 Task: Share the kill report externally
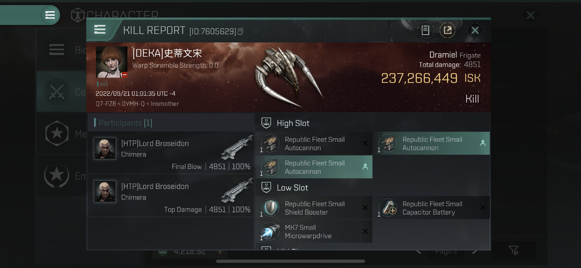(x=447, y=30)
